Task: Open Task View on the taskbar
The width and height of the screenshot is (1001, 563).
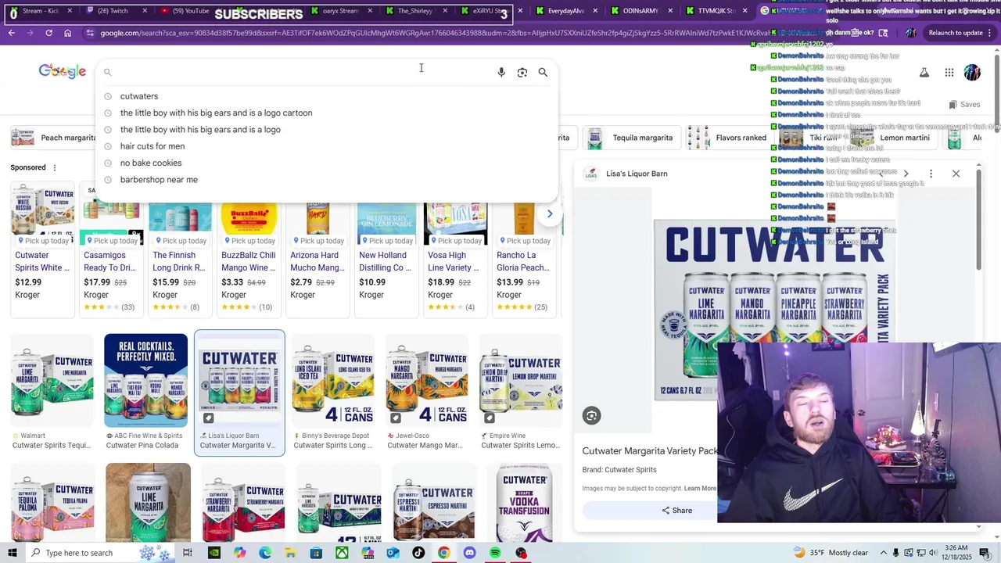Action: point(188,553)
